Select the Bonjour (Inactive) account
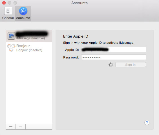This screenshot has width=159, height=135. tap(29, 48)
